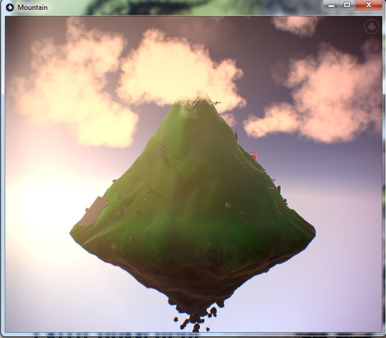Screen dimensions: 386x338
Task: Click the pink lollipop object on the slope
Action: (x=162, y=149)
